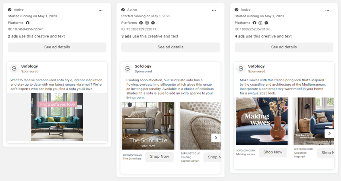Click '3 ads use this creative and text'

[x=150, y=36]
